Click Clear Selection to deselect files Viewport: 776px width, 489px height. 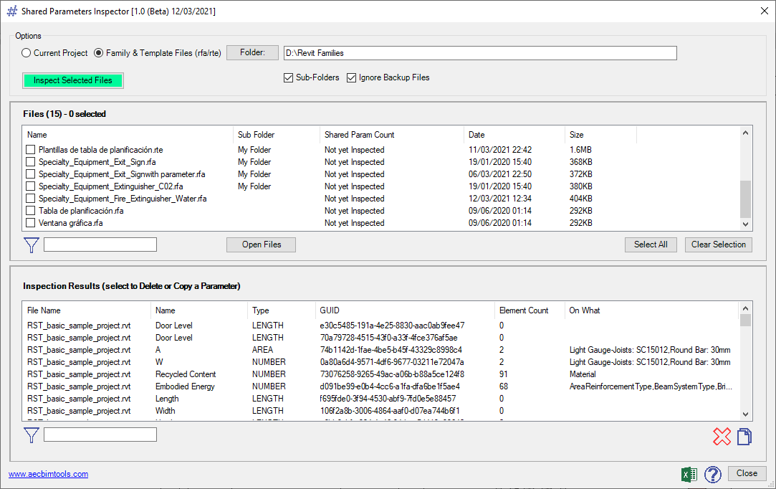pos(718,244)
